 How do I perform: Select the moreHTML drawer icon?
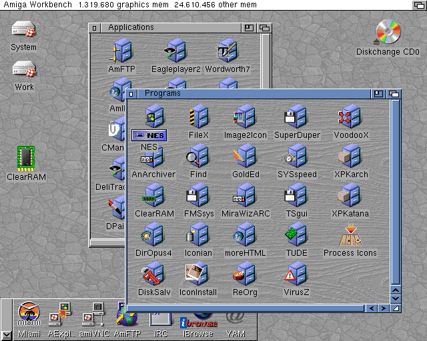(245, 234)
